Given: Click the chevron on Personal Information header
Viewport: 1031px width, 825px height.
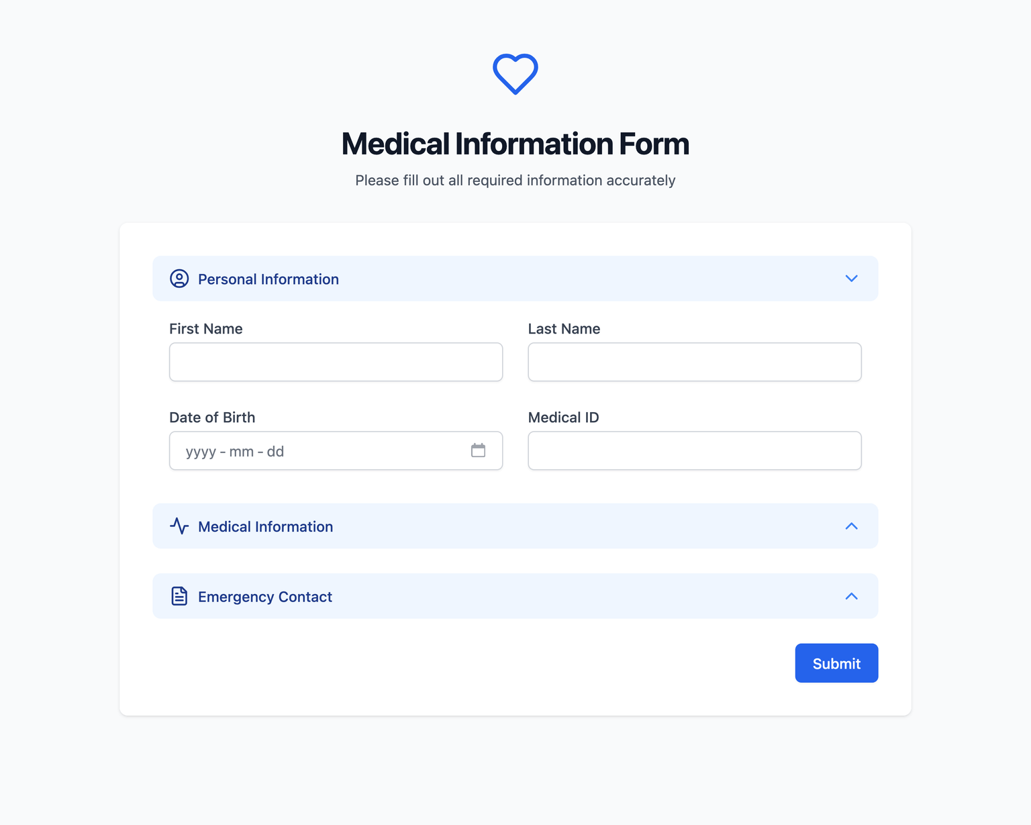Looking at the screenshot, I should 851,279.
